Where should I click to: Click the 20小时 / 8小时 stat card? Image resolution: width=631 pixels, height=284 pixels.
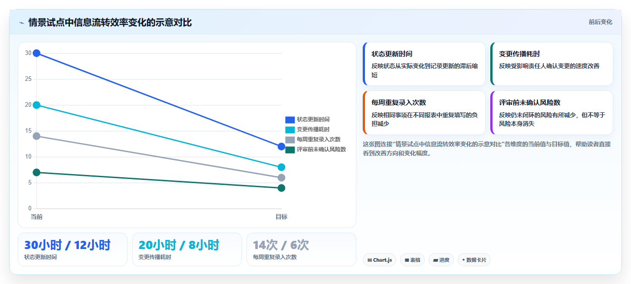[187, 249]
